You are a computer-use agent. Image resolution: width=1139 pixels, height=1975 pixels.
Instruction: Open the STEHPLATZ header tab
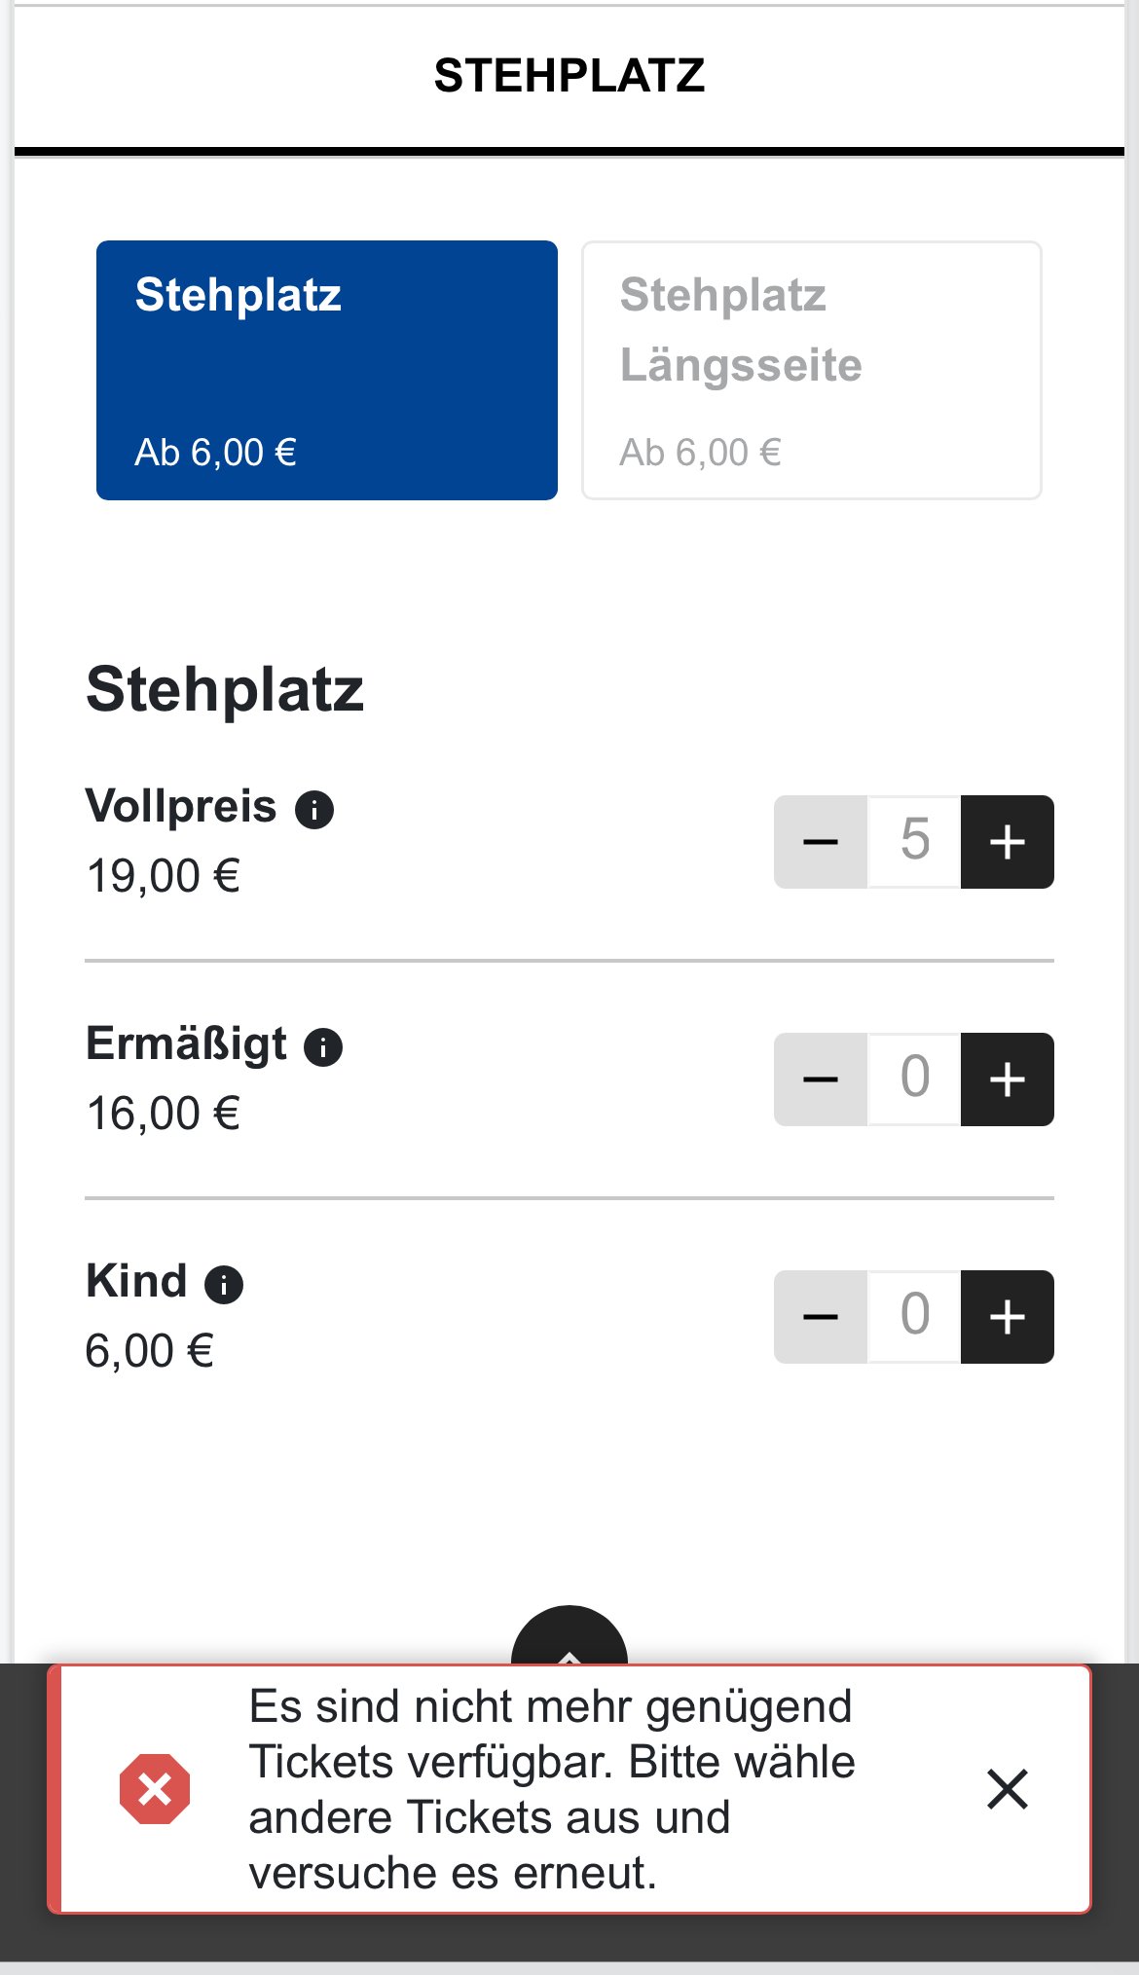point(569,76)
